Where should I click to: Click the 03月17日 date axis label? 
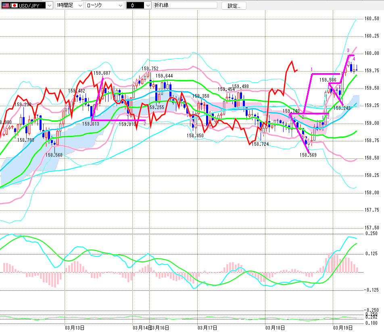(207, 327)
